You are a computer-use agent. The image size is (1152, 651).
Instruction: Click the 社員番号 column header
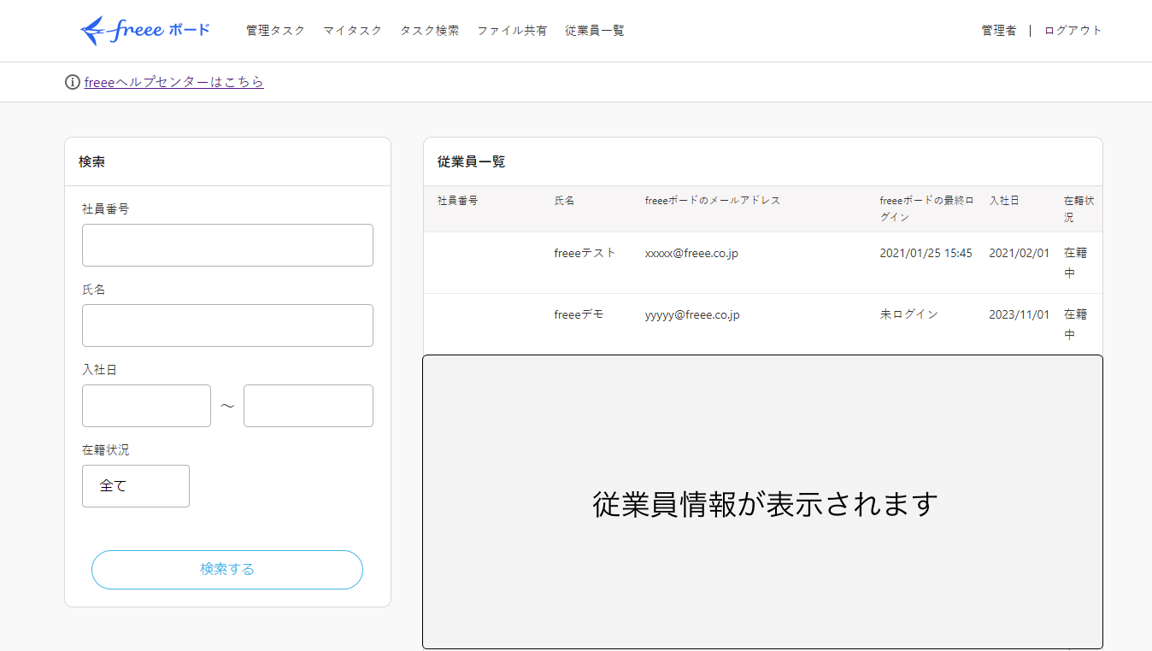coord(457,201)
